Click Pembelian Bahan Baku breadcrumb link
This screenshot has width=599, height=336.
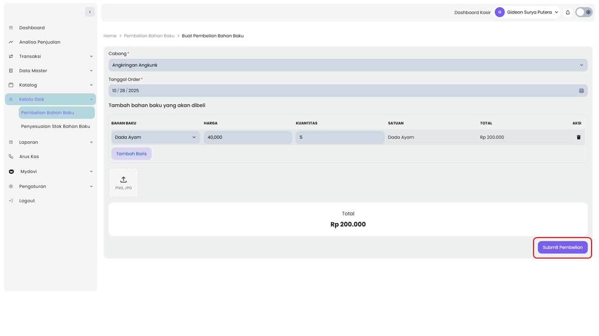[149, 36]
